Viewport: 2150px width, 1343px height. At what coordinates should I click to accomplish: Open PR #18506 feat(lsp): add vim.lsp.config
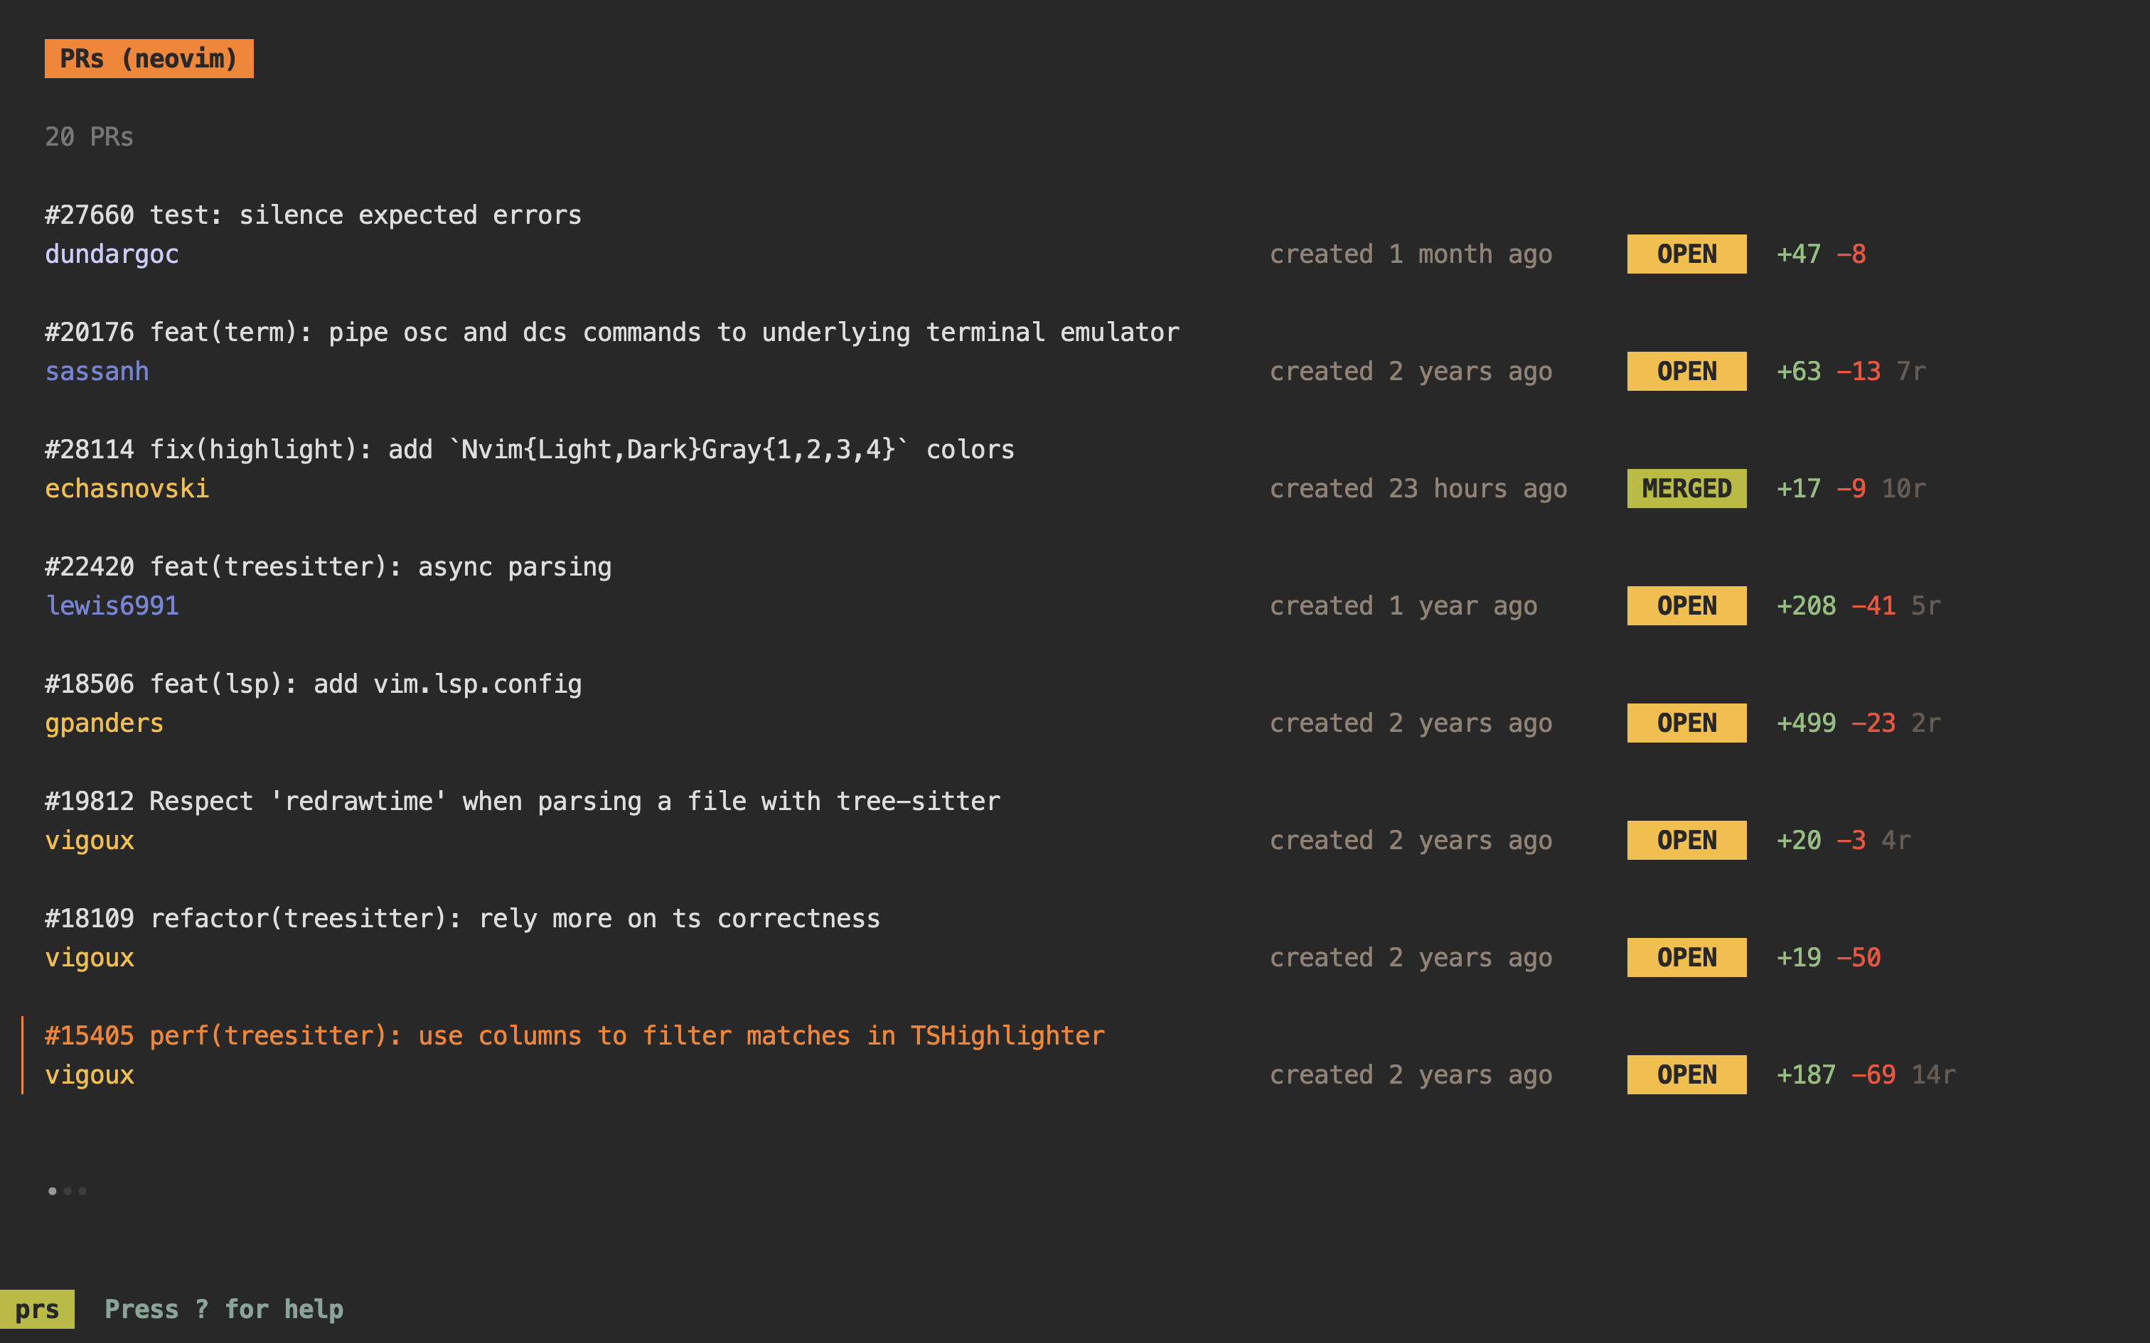[314, 683]
